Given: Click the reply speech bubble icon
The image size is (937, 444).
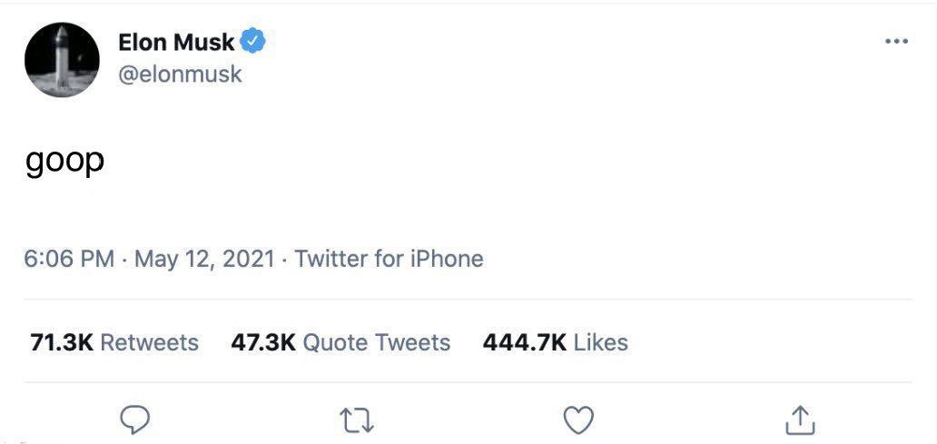Looking at the screenshot, I should pos(135,420).
